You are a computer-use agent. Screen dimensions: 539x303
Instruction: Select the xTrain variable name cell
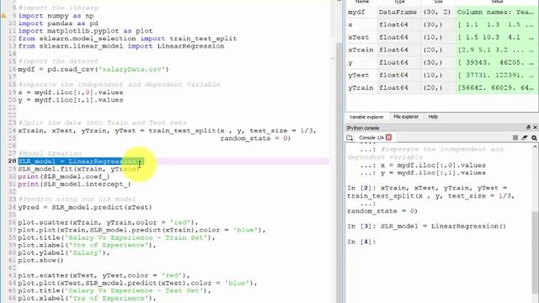click(360, 50)
